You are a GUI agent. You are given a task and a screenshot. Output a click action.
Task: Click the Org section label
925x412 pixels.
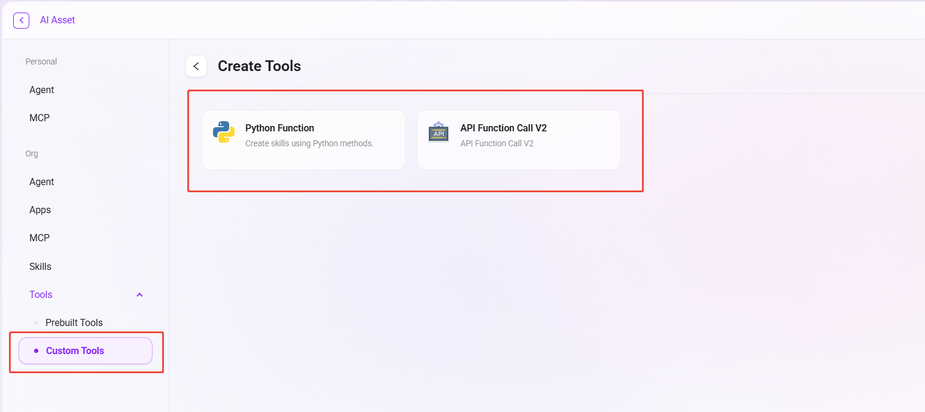pos(32,153)
